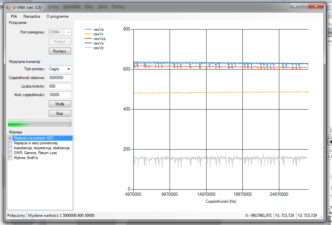Screen dimensions: 332x225
Task: Toggle the Wykres Smith'a checkbox
Action: [10, 158]
